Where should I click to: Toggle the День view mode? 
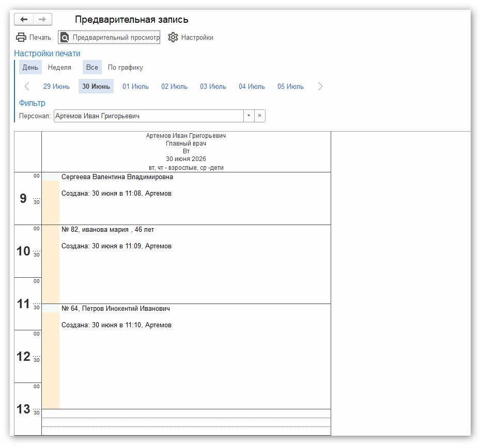(30, 68)
